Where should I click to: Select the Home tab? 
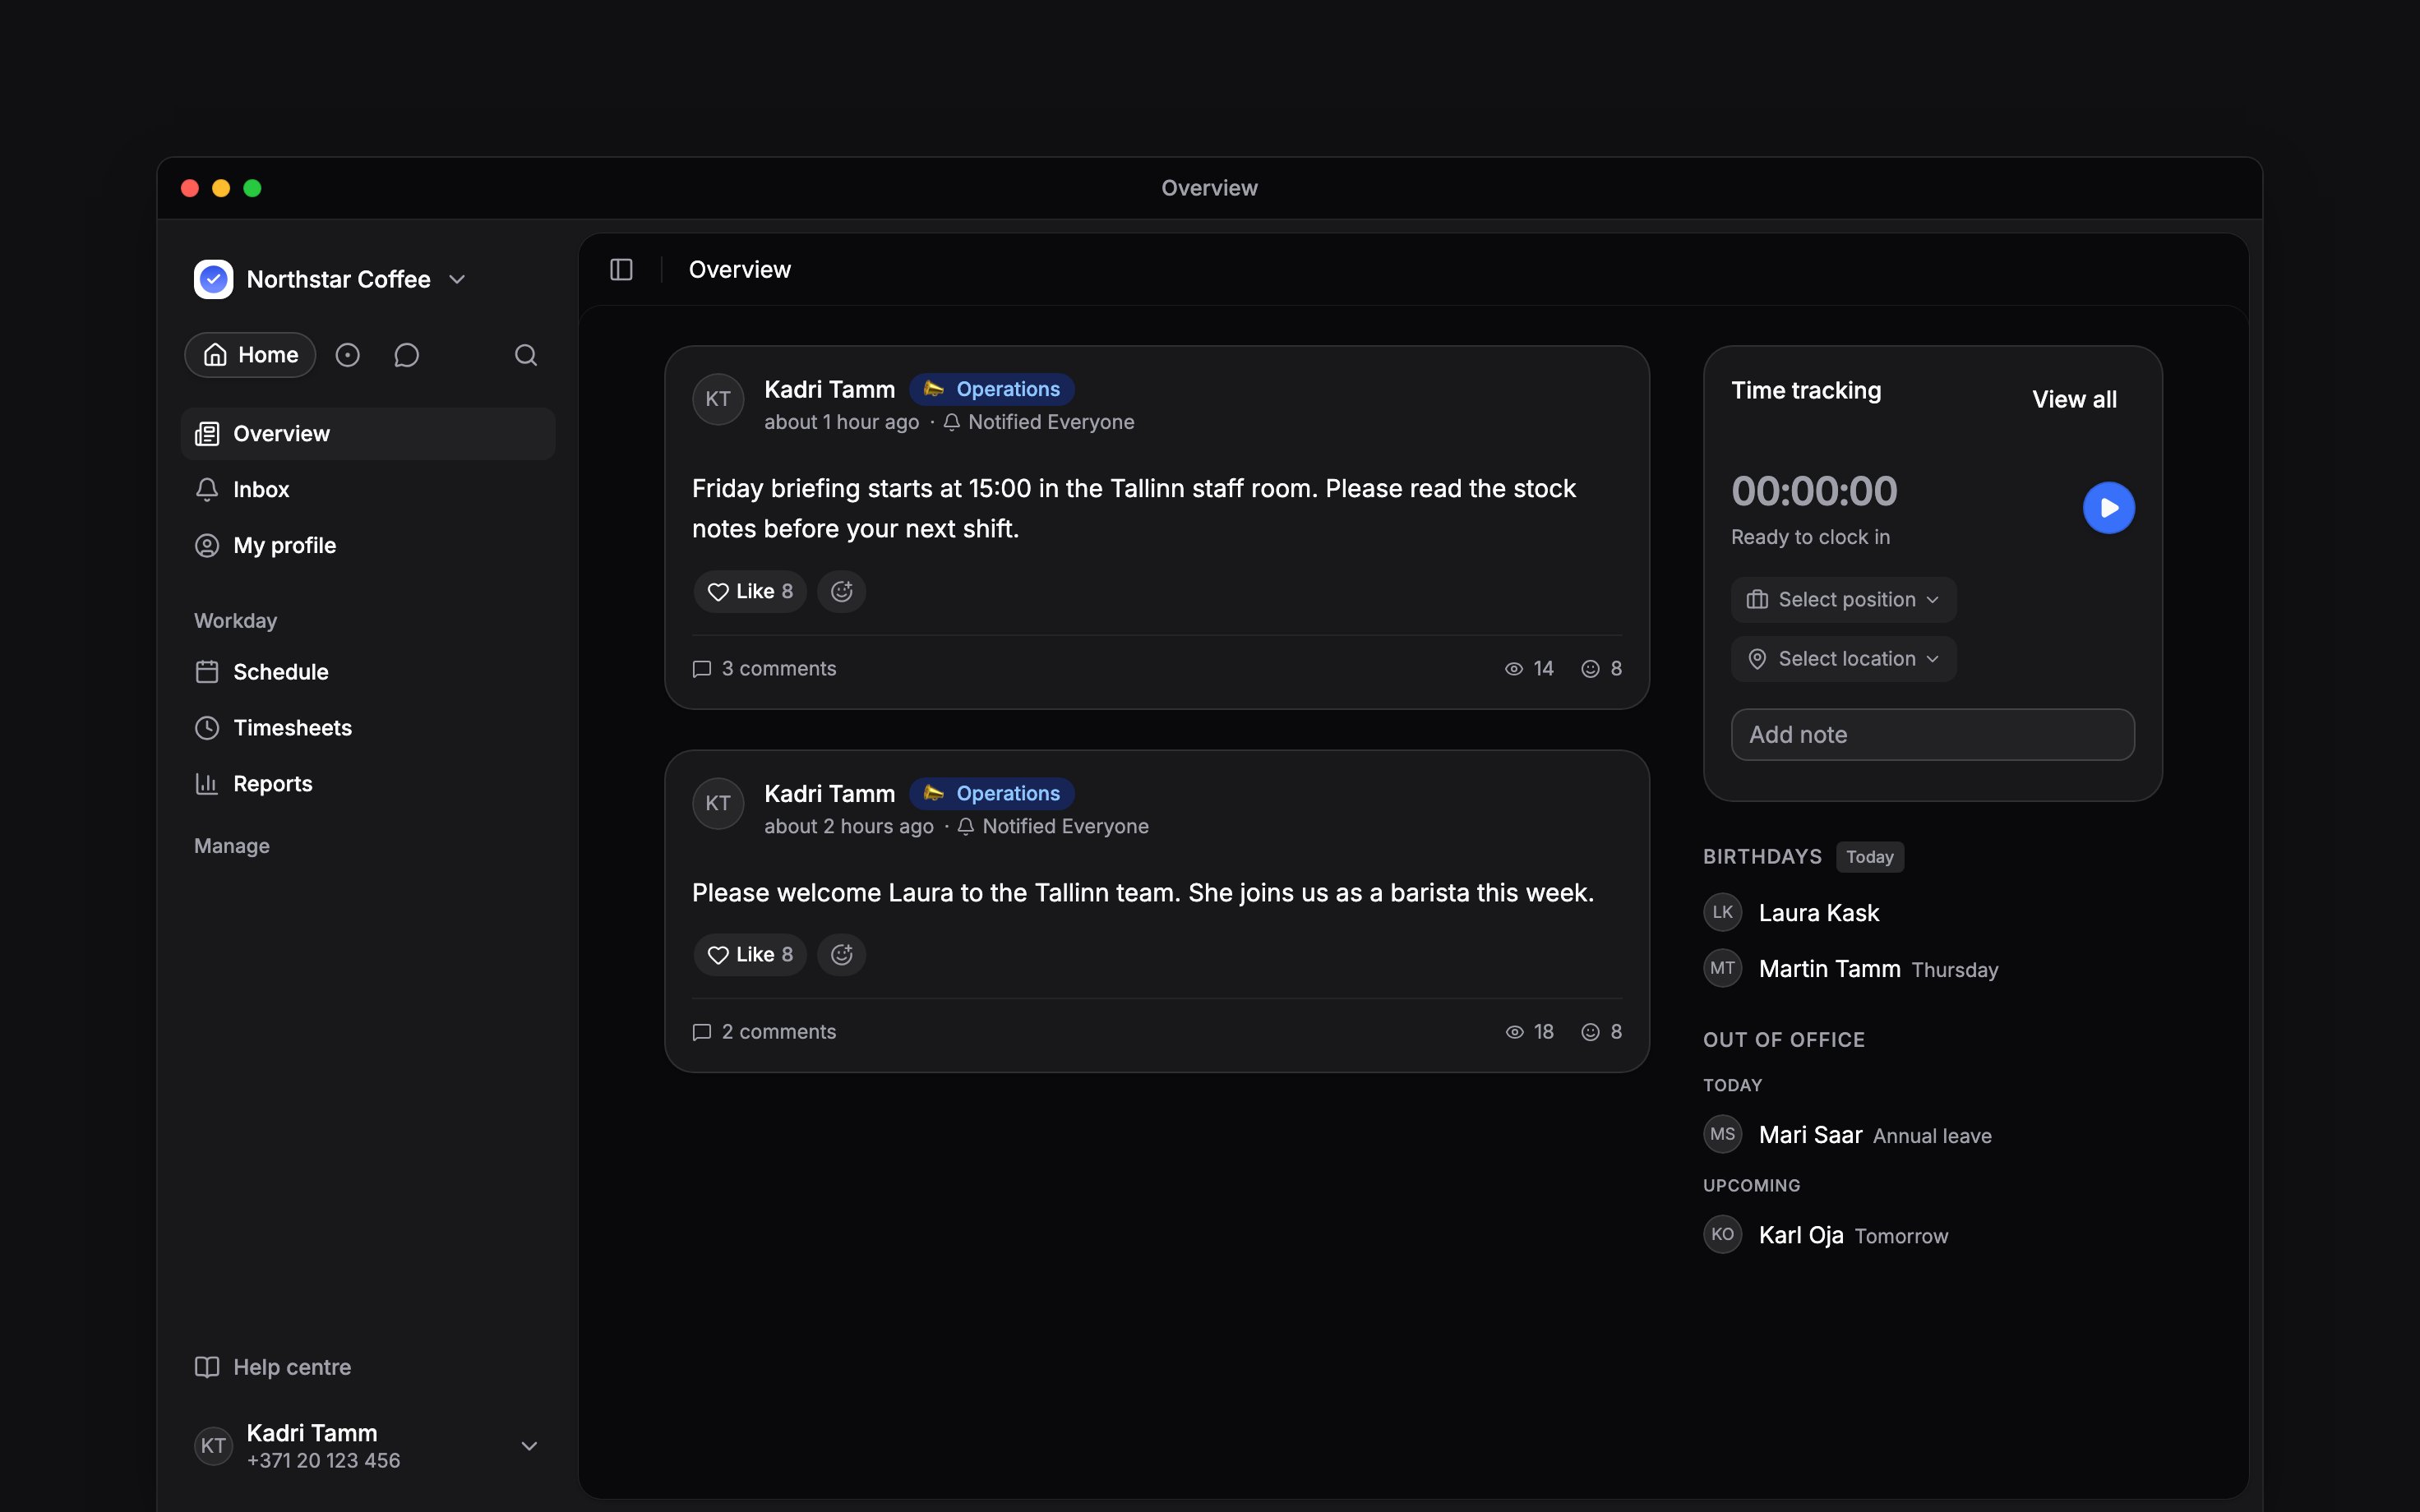tap(250, 355)
